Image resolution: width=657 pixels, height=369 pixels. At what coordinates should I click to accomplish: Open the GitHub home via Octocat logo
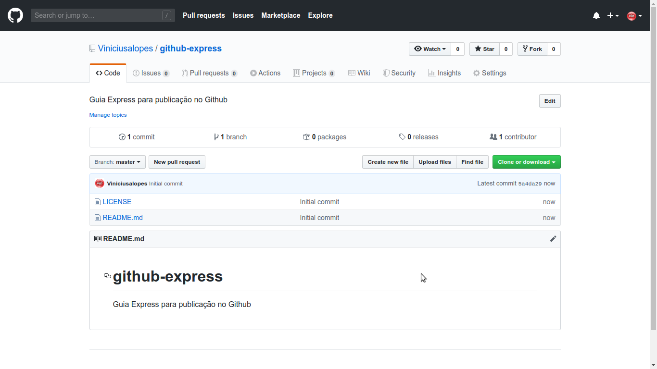15,15
